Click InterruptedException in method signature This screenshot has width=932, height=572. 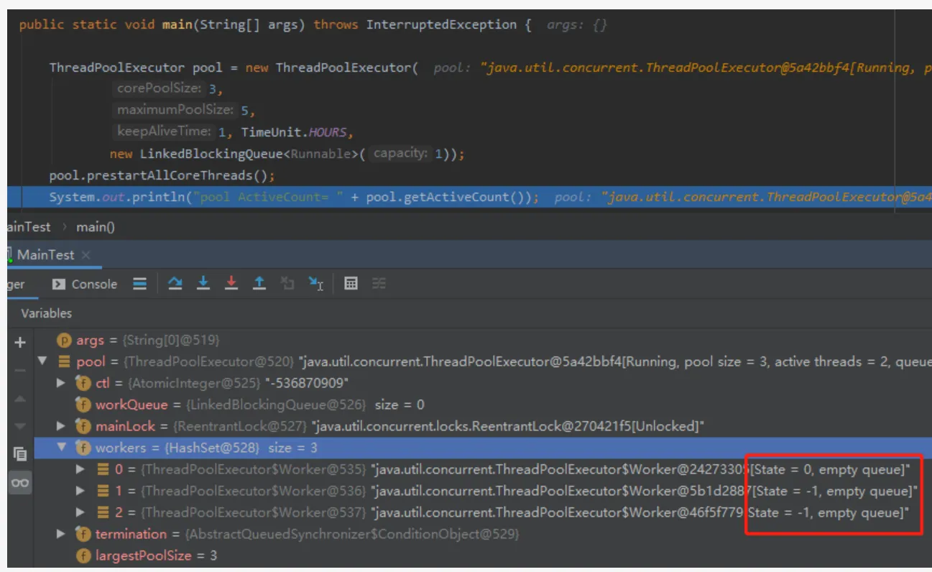tap(441, 24)
